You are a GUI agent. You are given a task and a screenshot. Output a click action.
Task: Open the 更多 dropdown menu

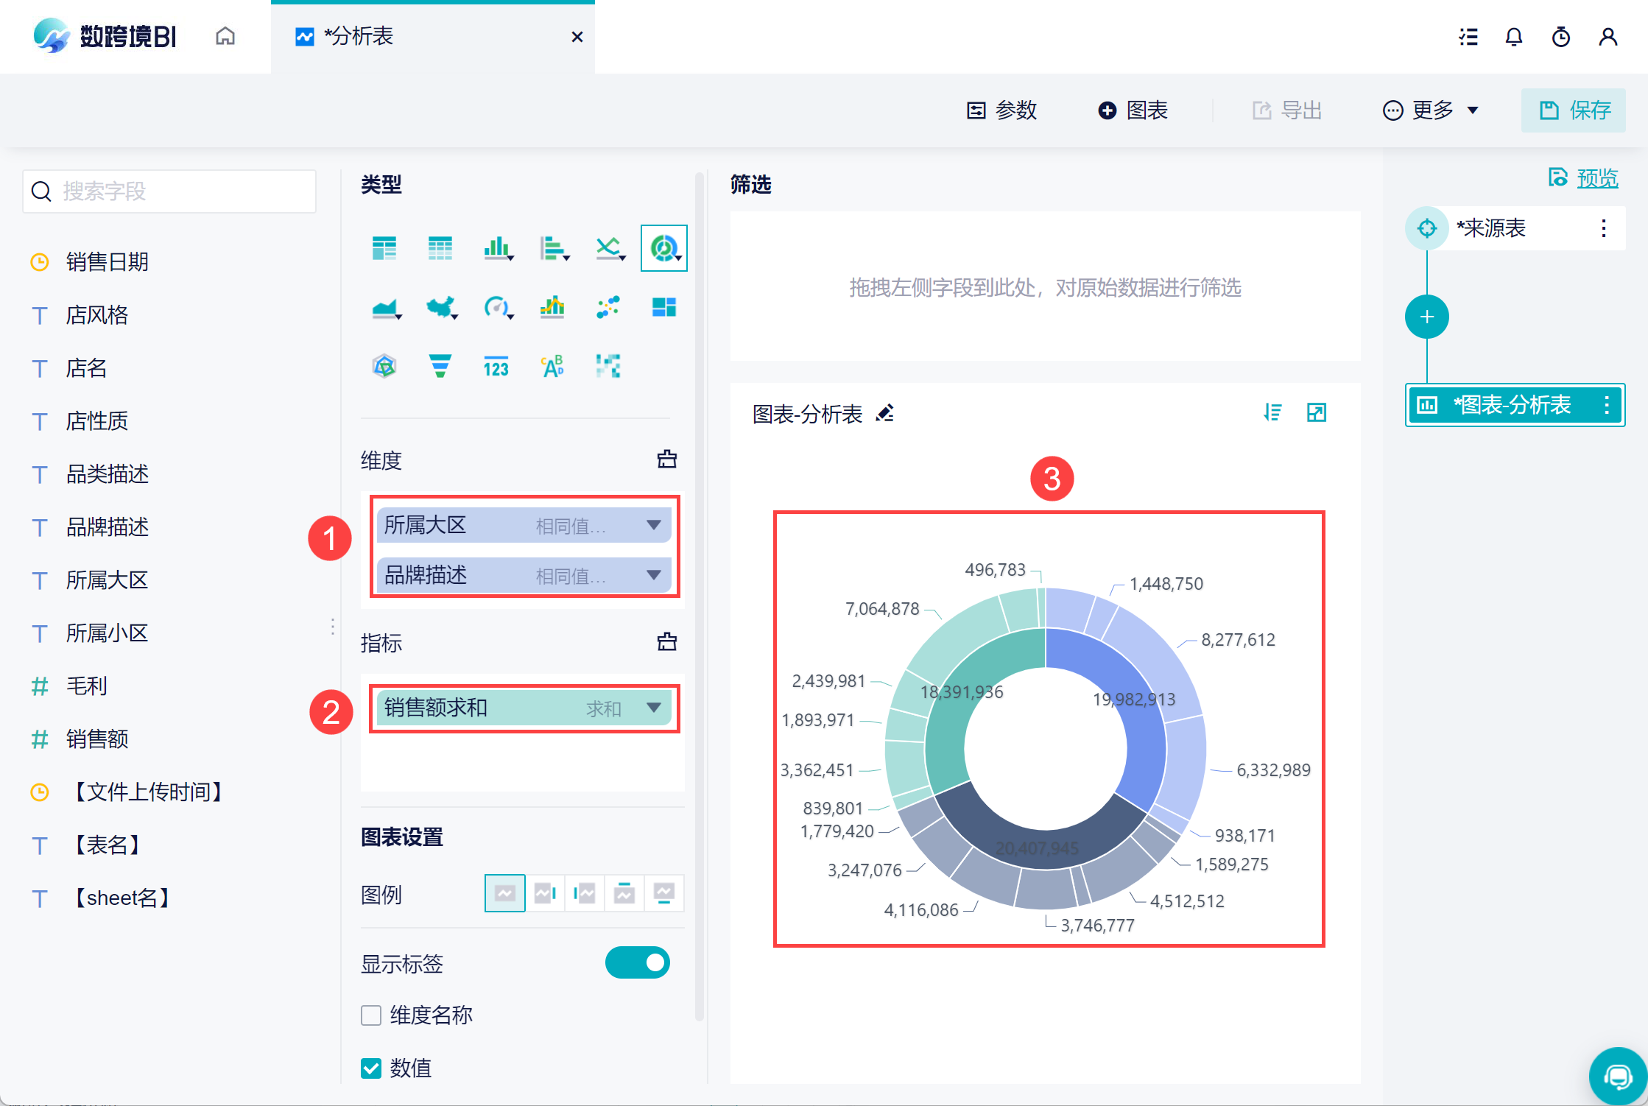[x=1431, y=110]
